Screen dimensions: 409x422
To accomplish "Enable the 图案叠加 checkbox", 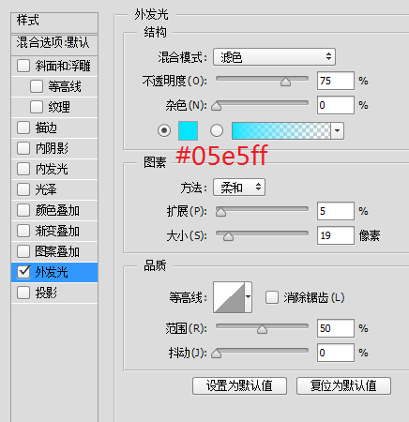I will pyautogui.click(x=23, y=251).
